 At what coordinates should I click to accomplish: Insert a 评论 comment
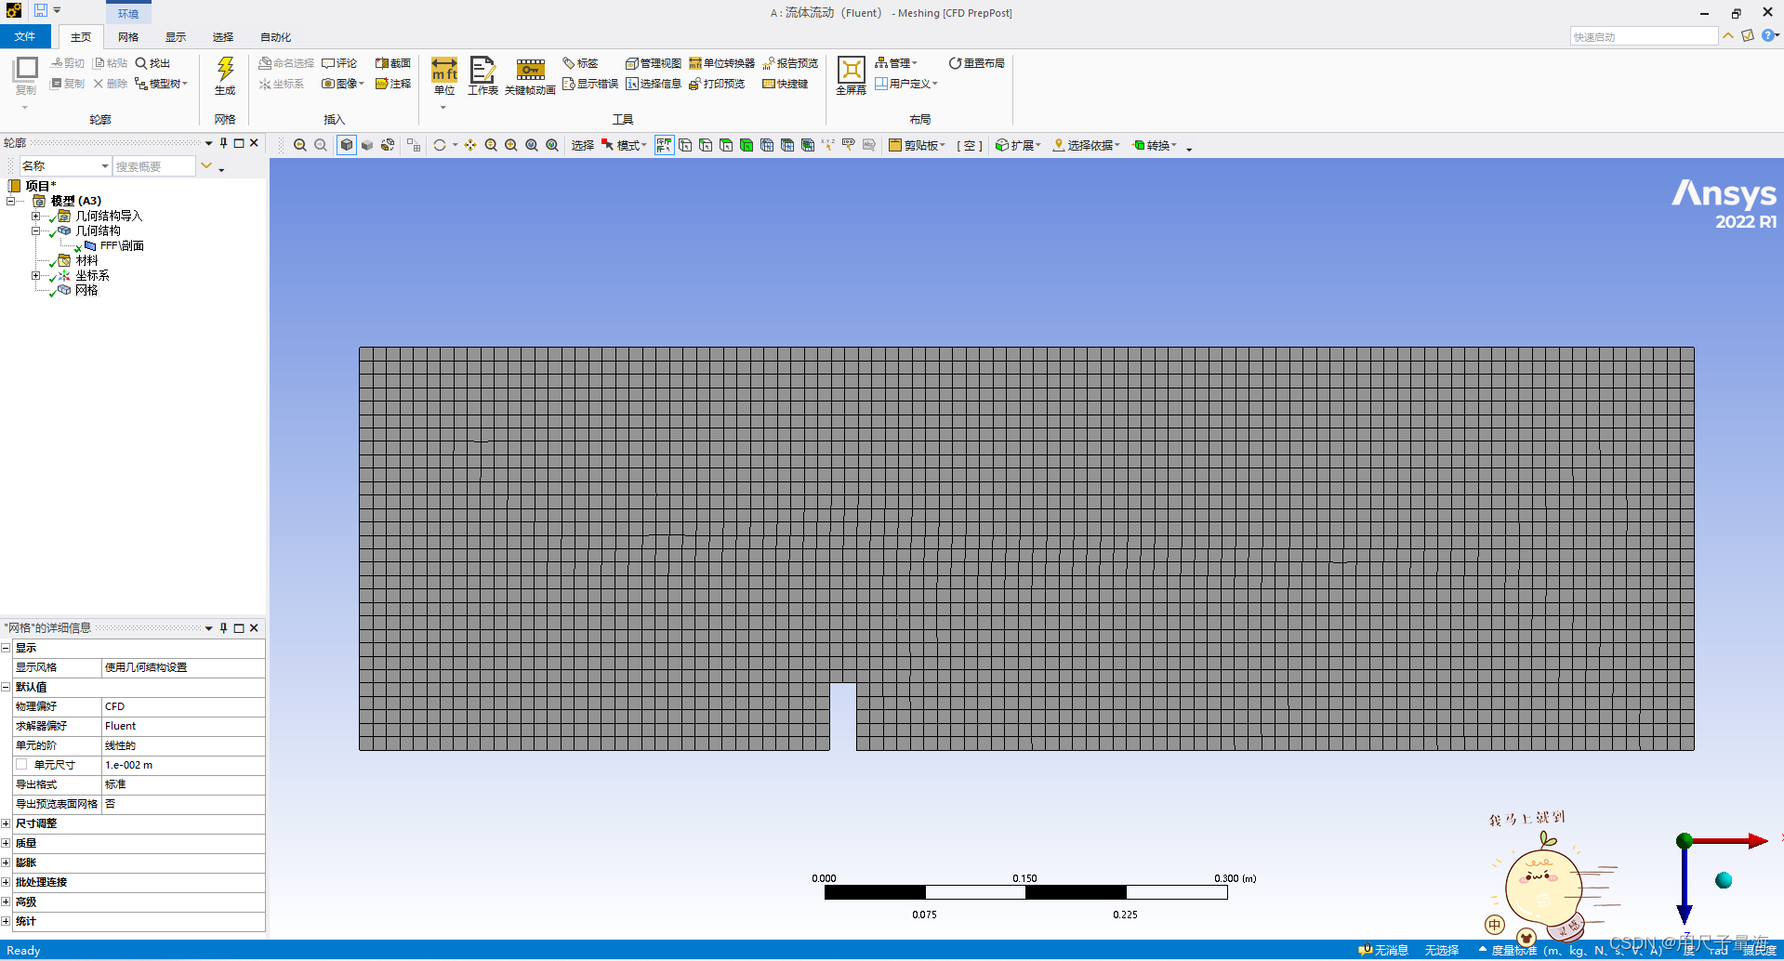[x=339, y=63]
